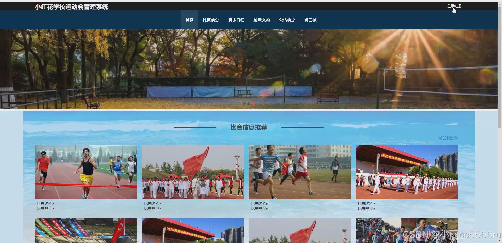This screenshot has width=502, height=243.
Task: Open the 赛事日程 menu item
Action: pos(236,20)
